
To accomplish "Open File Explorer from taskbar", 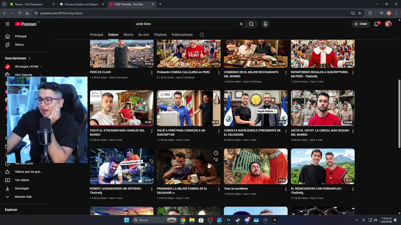I will [x=192, y=220].
